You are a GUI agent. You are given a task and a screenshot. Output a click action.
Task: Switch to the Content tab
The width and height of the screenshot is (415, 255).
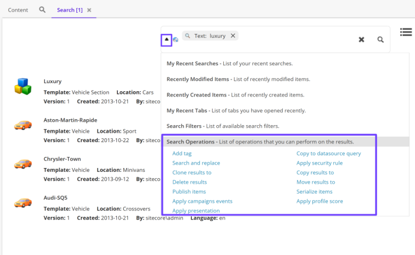click(x=18, y=10)
